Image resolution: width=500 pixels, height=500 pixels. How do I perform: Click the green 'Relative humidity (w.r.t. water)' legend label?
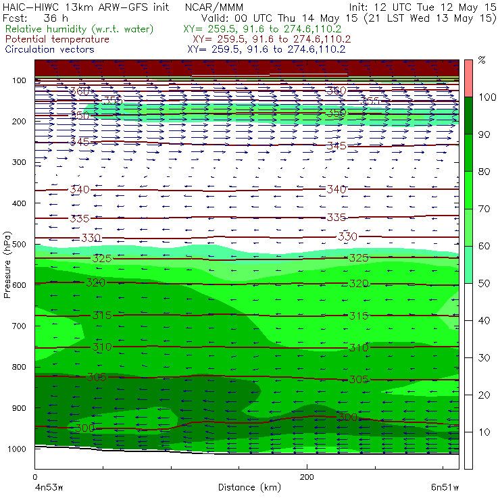pyautogui.click(x=80, y=29)
